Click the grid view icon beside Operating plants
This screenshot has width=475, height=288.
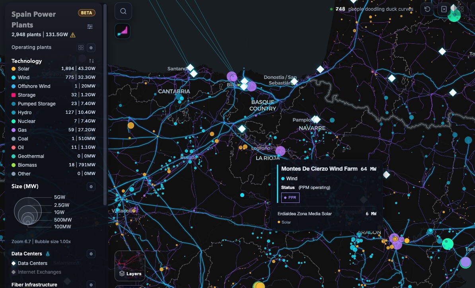81,48
